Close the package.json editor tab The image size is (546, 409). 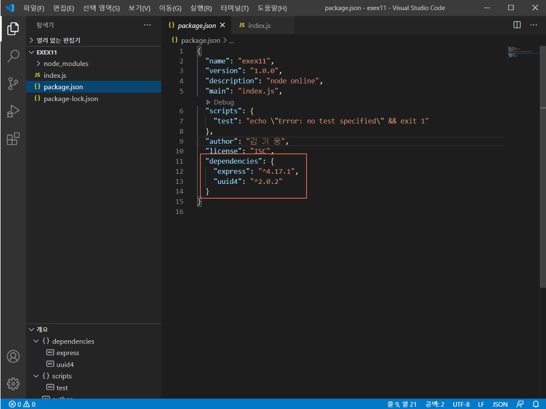point(223,25)
